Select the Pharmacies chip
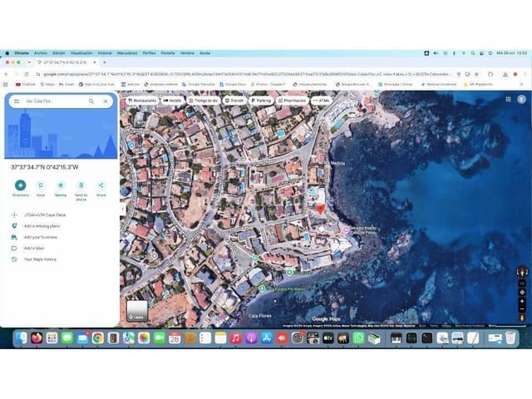This screenshot has height=399, width=532. tap(292, 101)
